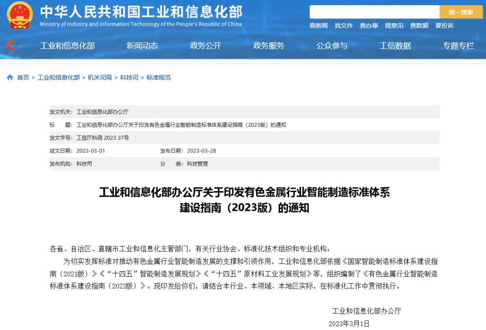Viewport: 486px width, 330px height.
Task: Select the 新闻动态 navigation menu
Action: (x=142, y=46)
